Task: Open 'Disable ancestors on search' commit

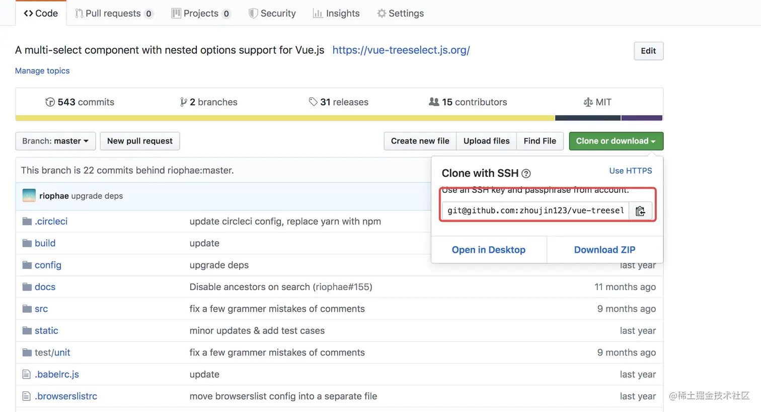Action: 281,287
